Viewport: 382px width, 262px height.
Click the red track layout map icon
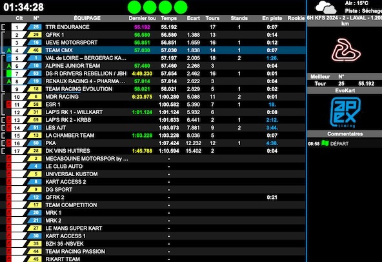pyautogui.click(x=346, y=50)
